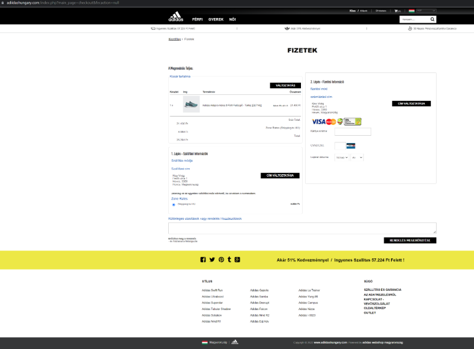Click the card number input field
The width and height of the screenshot is (474, 349).
click(353, 132)
